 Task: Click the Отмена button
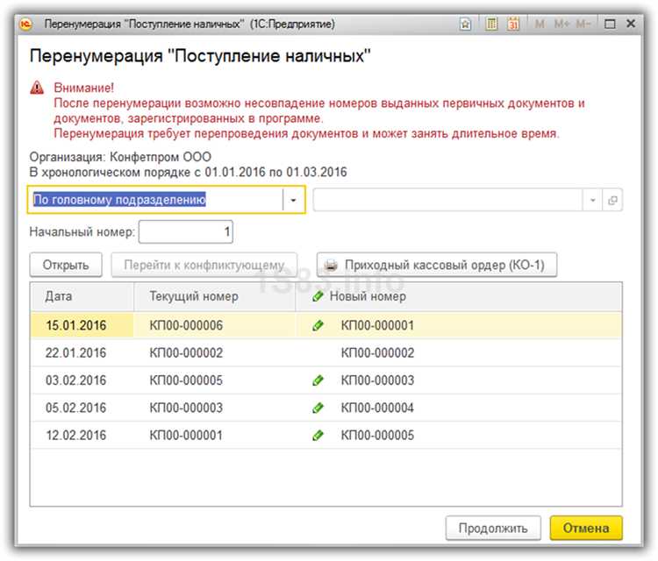(x=586, y=528)
